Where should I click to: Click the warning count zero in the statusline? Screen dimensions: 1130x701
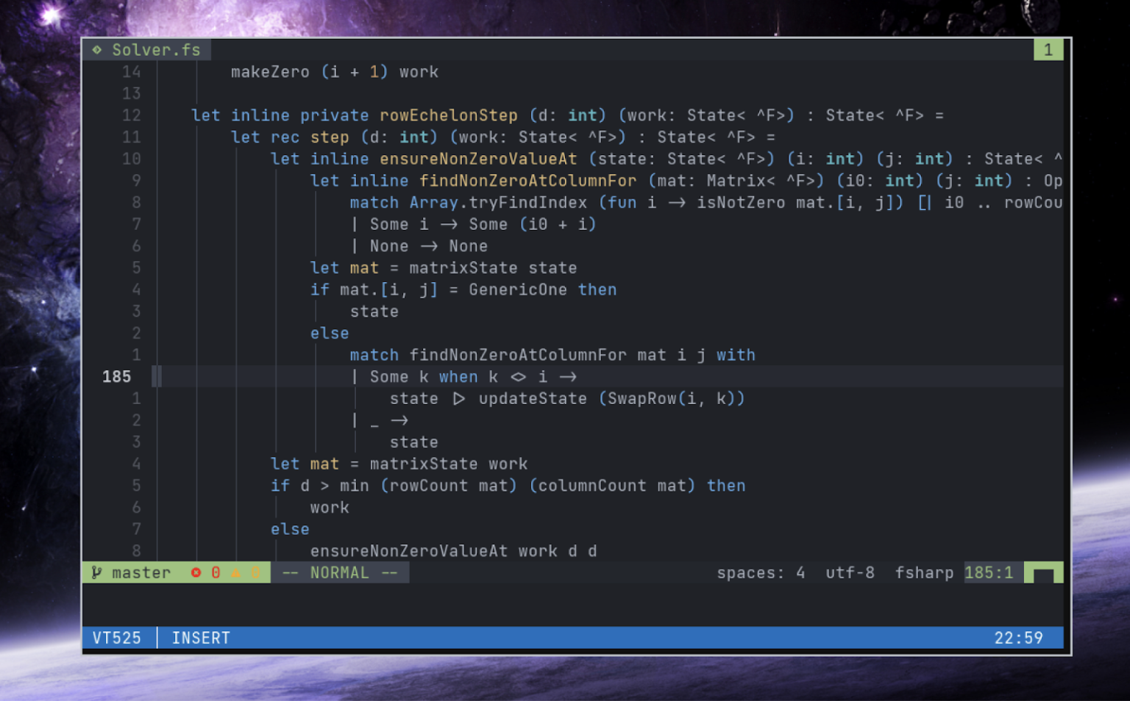coord(254,572)
